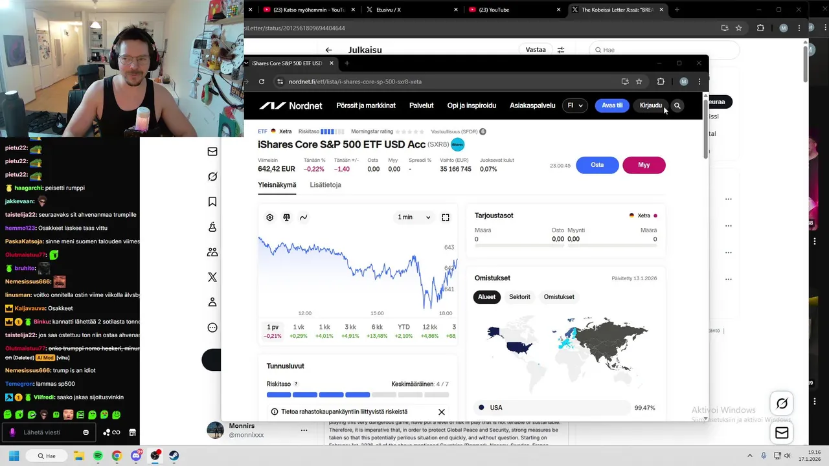Select Omistukset holdings filter pill

coord(559,297)
